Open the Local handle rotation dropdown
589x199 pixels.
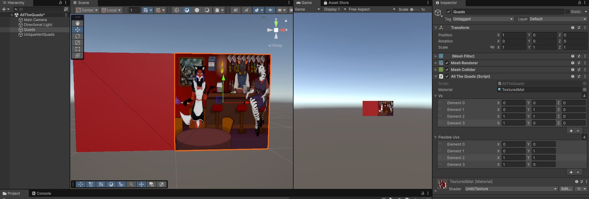pyautogui.click(x=111, y=10)
